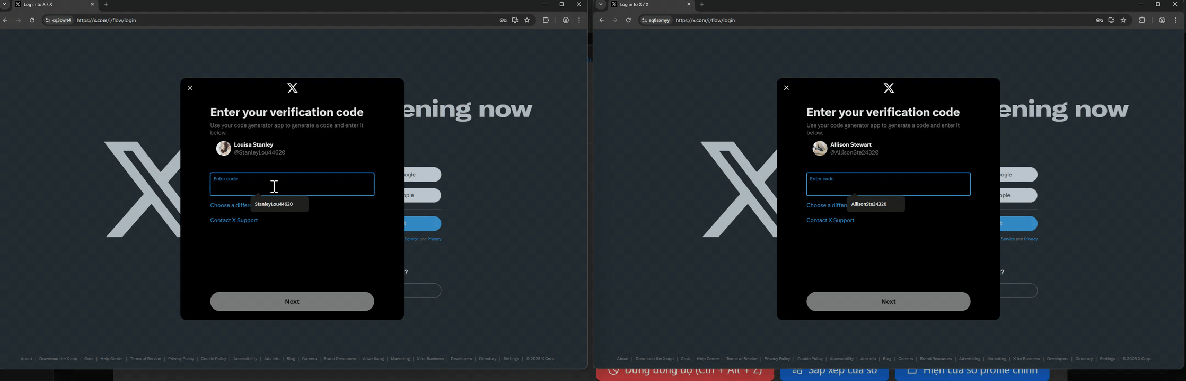Image resolution: width=1186 pixels, height=381 pixels.
Task: Open site info chip aq8axmyy
Action: [656, 21]
